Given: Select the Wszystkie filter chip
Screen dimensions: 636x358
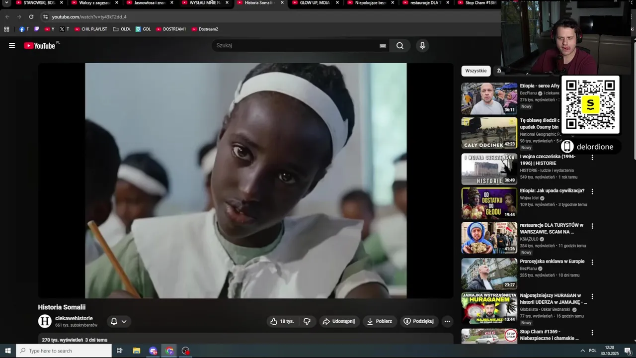Looking at the screenshot, I should point(476,71).
